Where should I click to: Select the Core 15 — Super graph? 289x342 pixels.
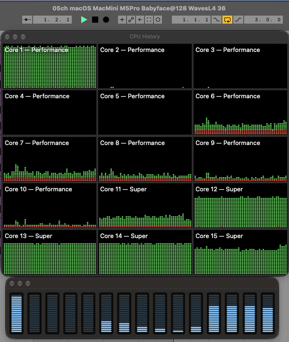click(x=240, y=253)
